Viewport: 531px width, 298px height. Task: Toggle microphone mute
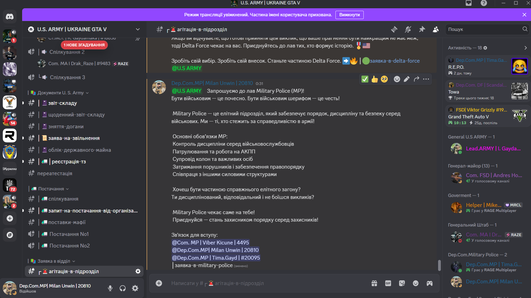click(x=110, y=288)
